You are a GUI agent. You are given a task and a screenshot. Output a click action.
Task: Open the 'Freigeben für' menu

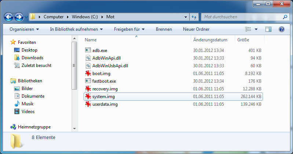[129, 29]
